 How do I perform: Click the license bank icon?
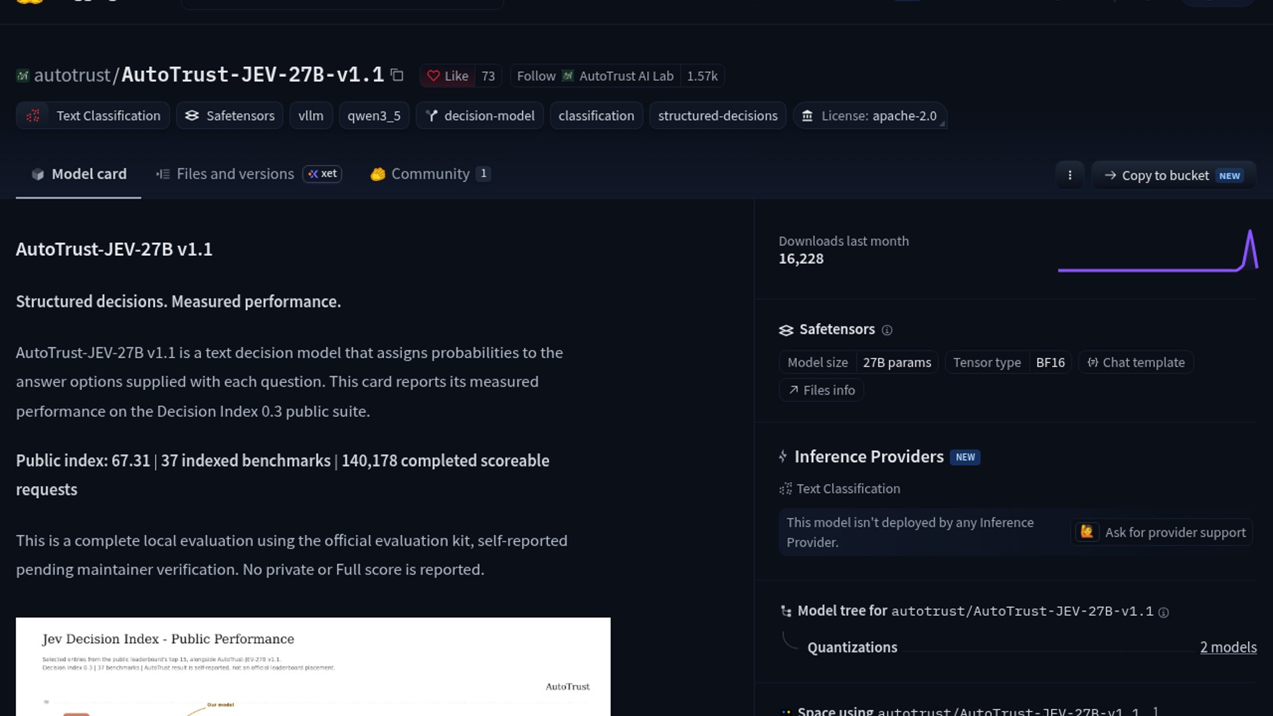coord(808,116)
